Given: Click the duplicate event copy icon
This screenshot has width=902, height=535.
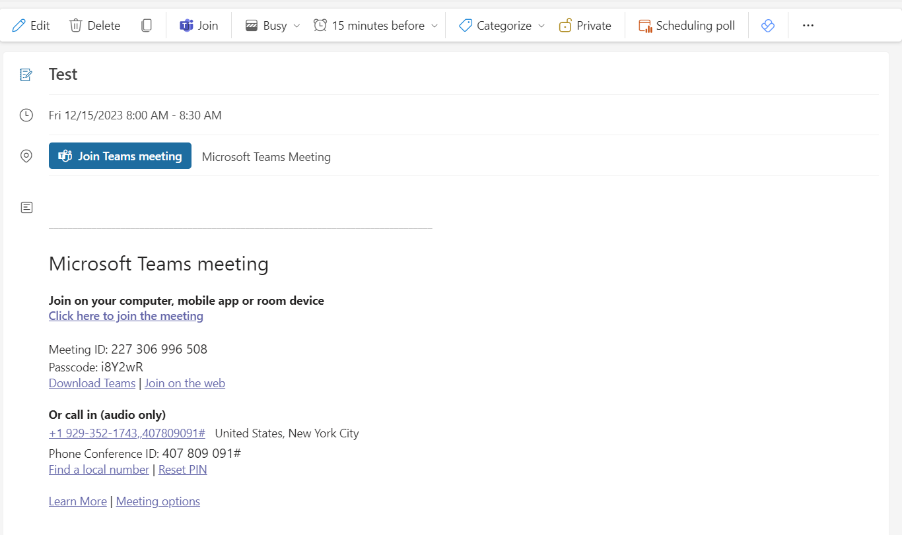Looking at the screenshot, I should [x=147, y=26].
